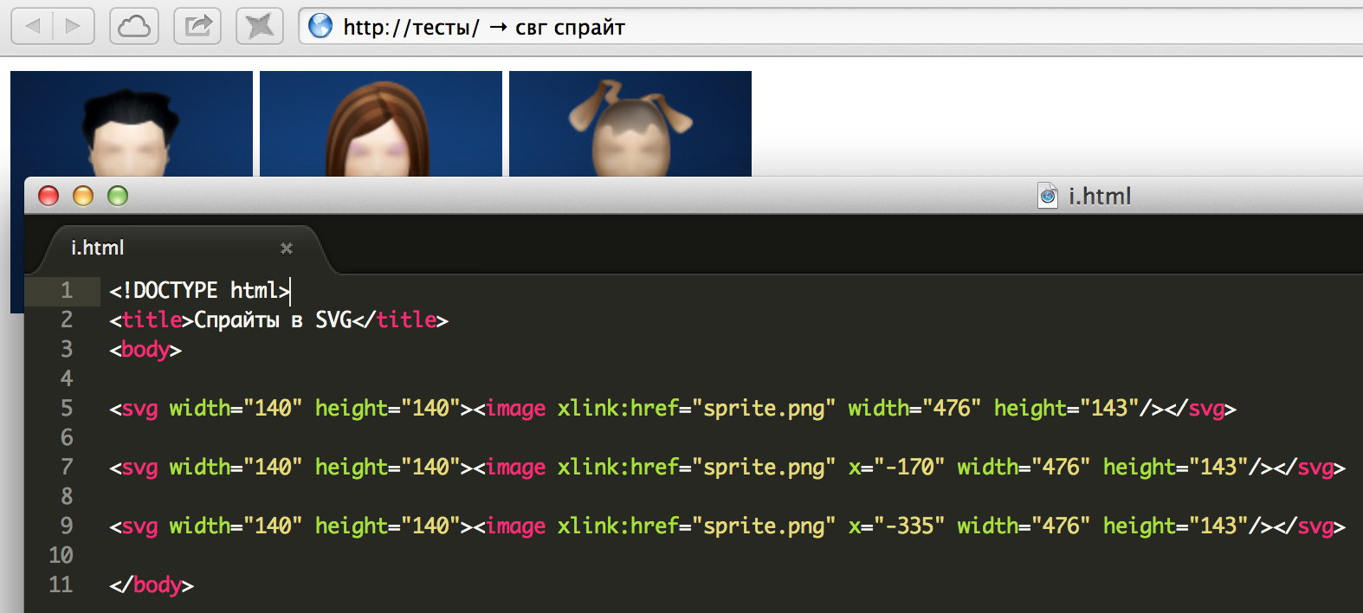Minimize the editor window with yellow button

(x=83, y=196)
